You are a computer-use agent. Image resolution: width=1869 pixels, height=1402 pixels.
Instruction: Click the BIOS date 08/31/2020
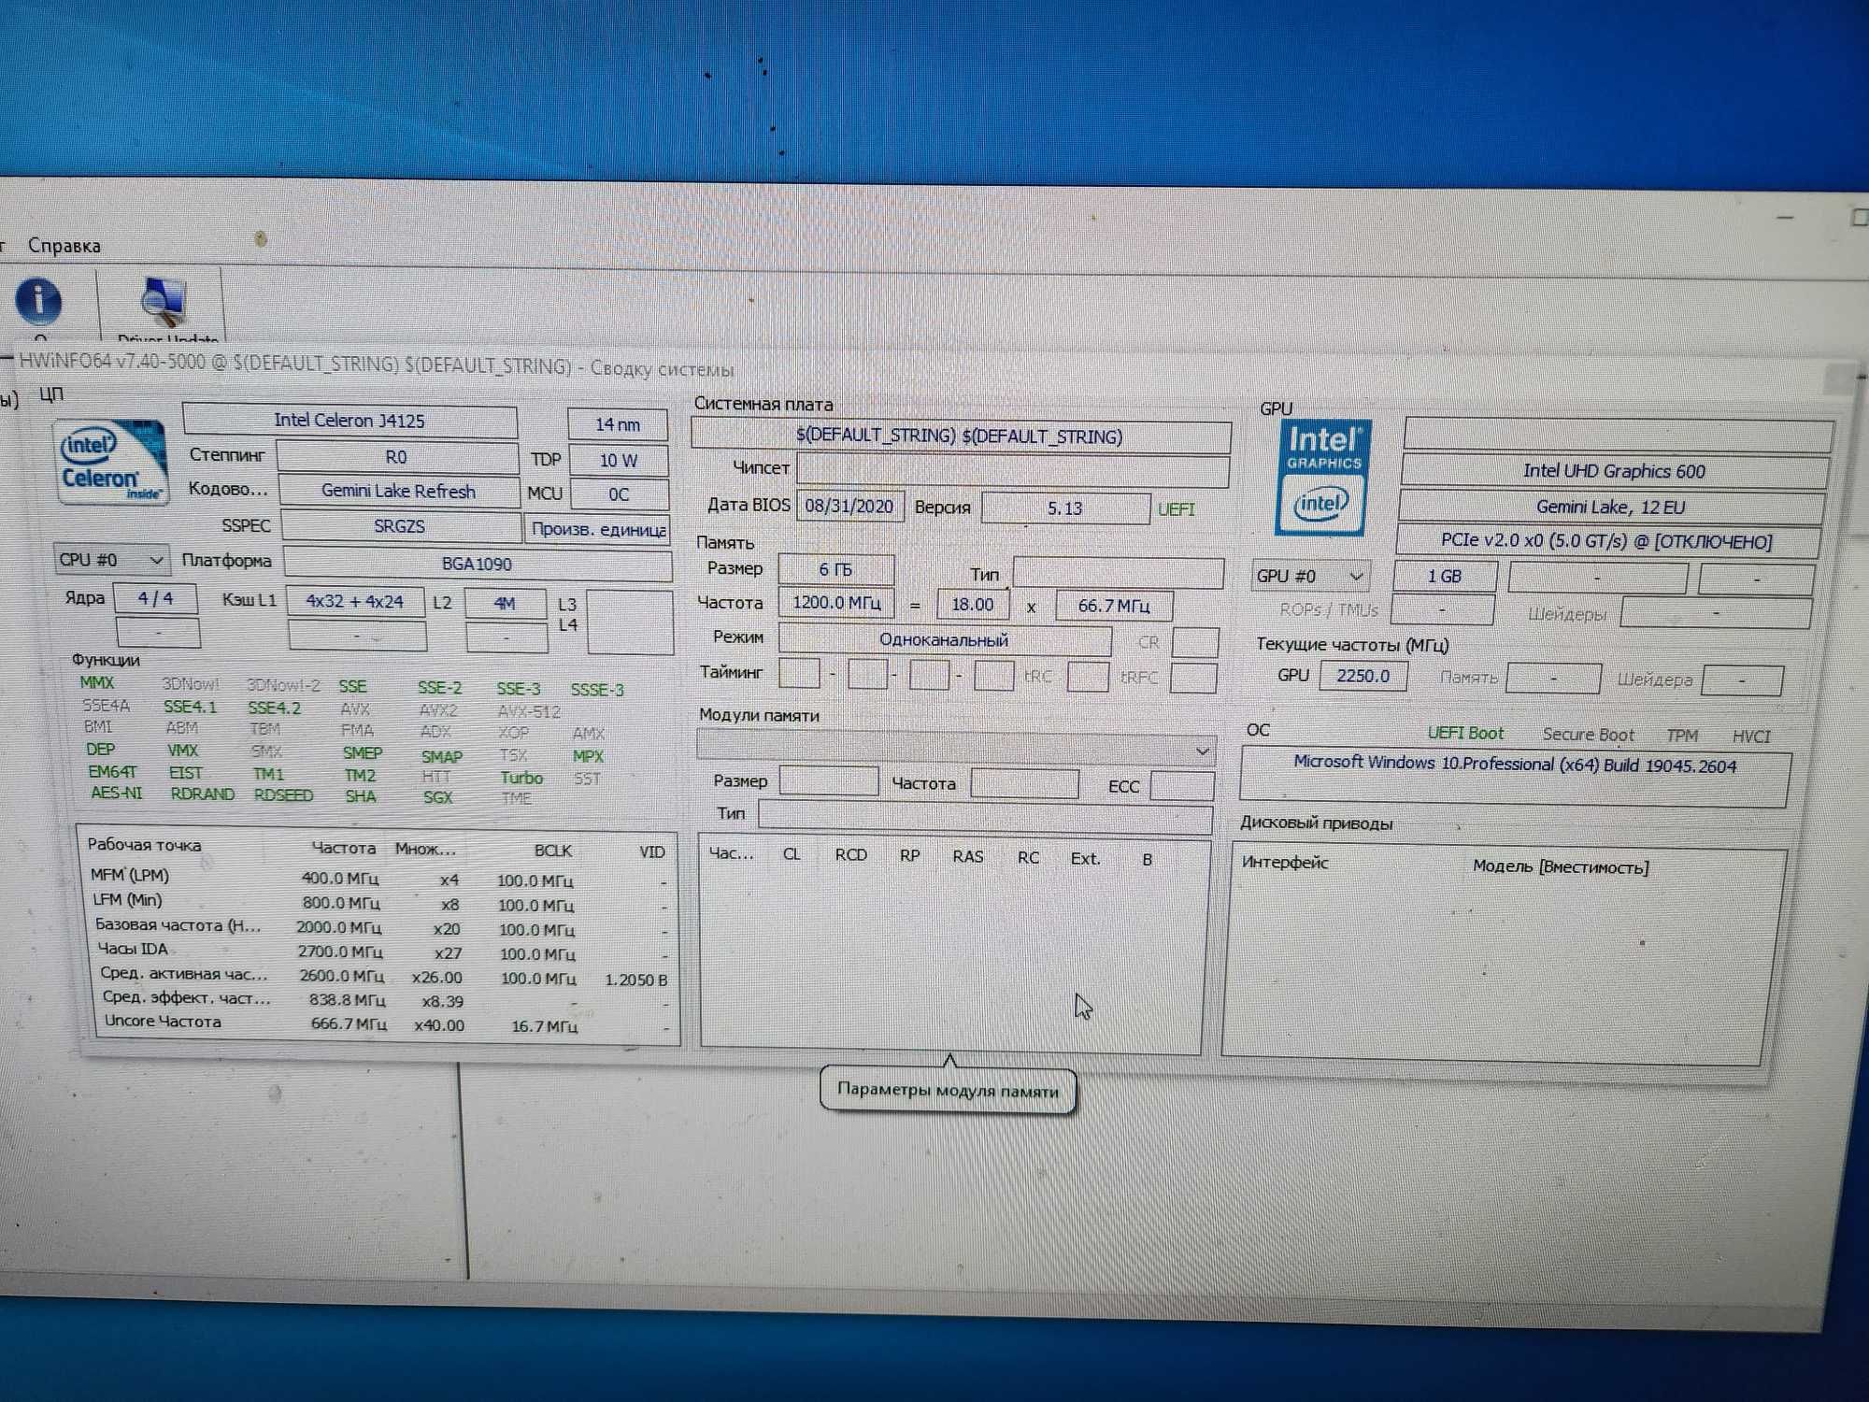click(x=849, y=507)
